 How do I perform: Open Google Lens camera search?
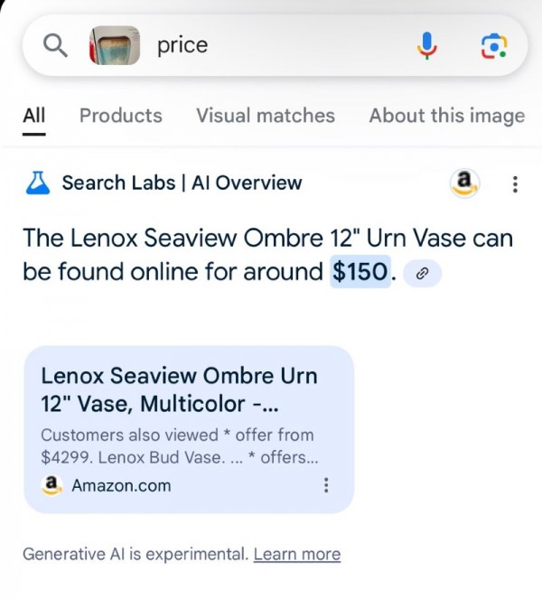point(493,46)
